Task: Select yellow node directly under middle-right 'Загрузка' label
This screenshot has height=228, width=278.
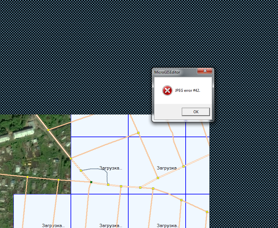Action: click(158, 178)
